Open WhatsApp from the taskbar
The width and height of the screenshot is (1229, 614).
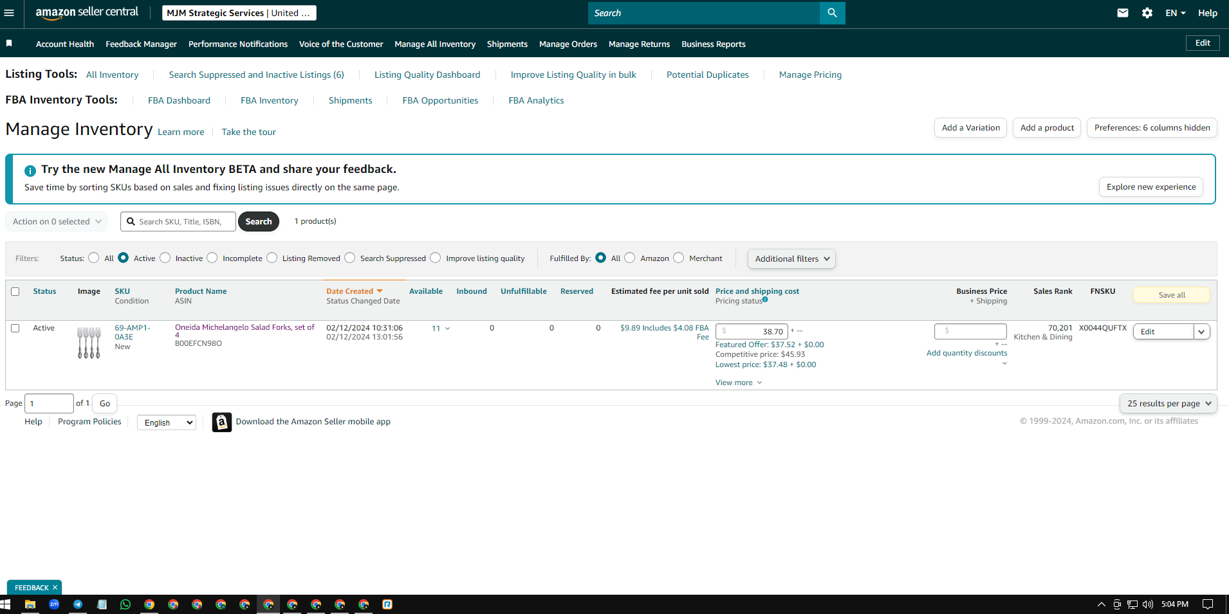pyautogui.click(x=125, y=604)
